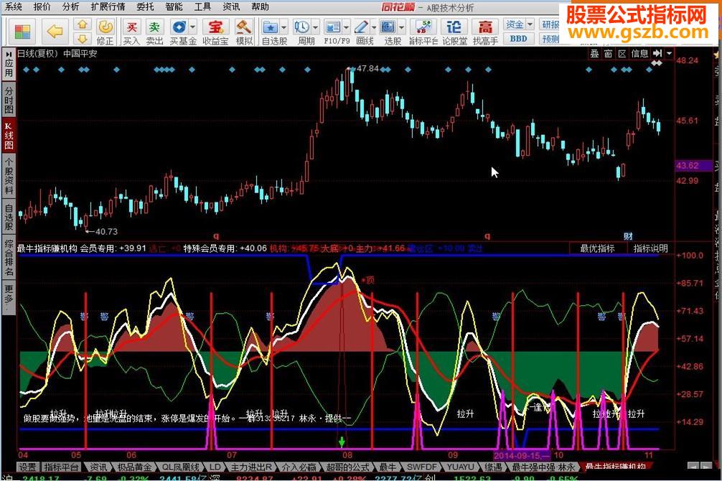
Task: Open the 帮助 menu
Action: 260,6
